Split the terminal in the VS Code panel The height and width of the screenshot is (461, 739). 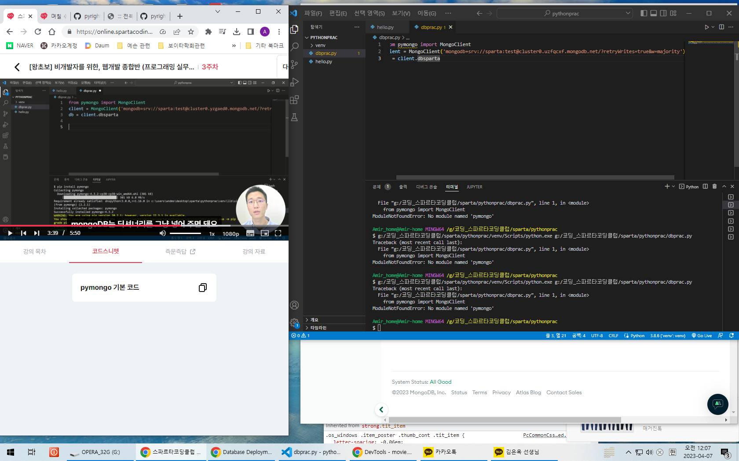tap(705, 187)
